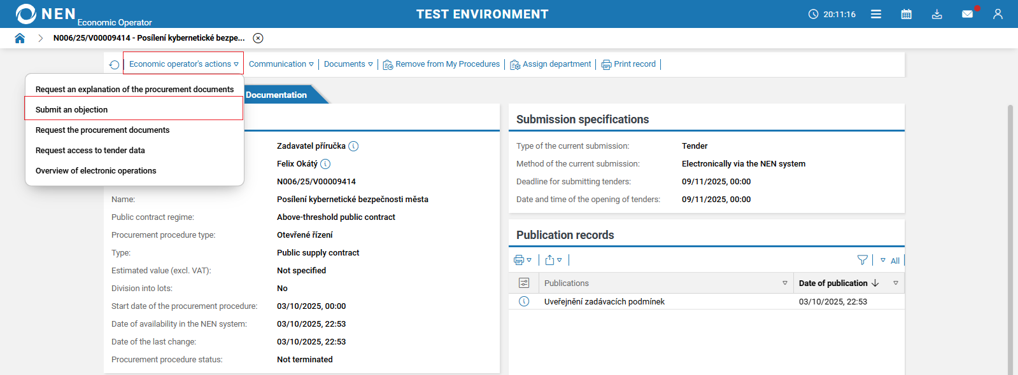This screenshot has height=375, width=1018.
Task: Choose Request the procurement documents
Action: 103,130
